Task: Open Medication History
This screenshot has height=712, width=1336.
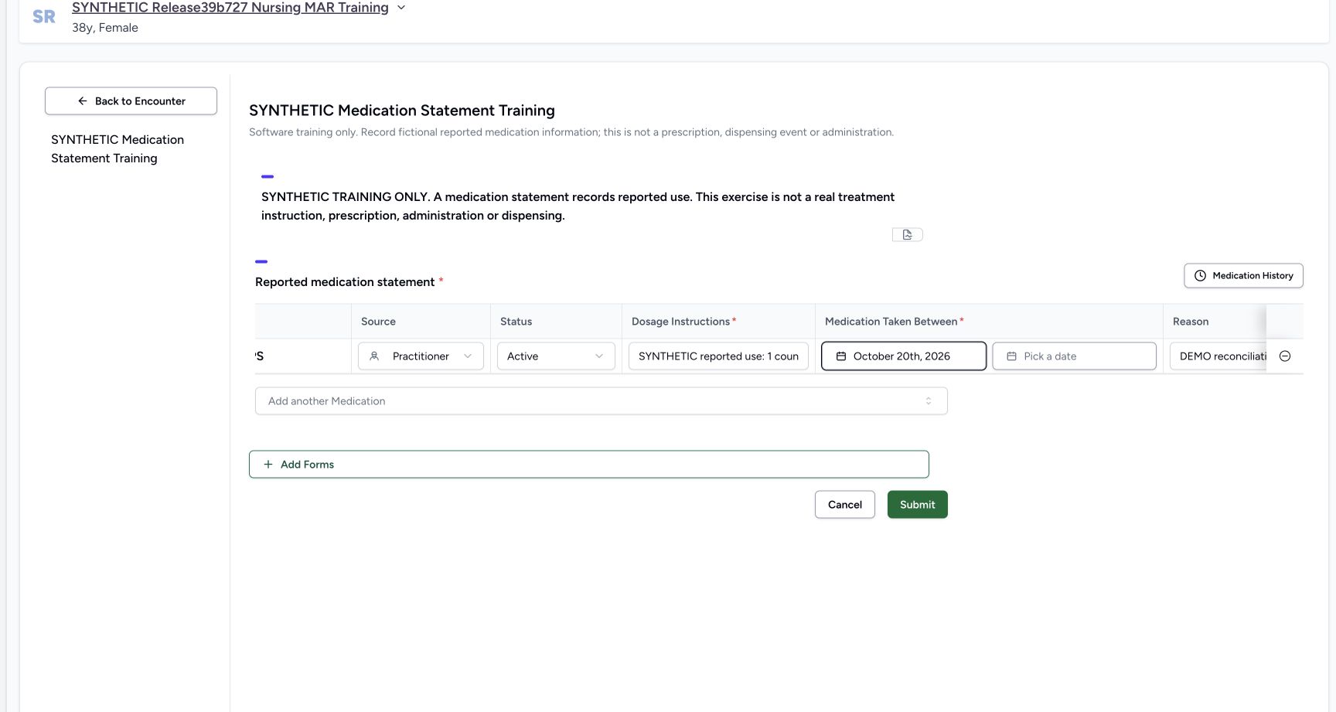Action: (x=1243, y=276)
